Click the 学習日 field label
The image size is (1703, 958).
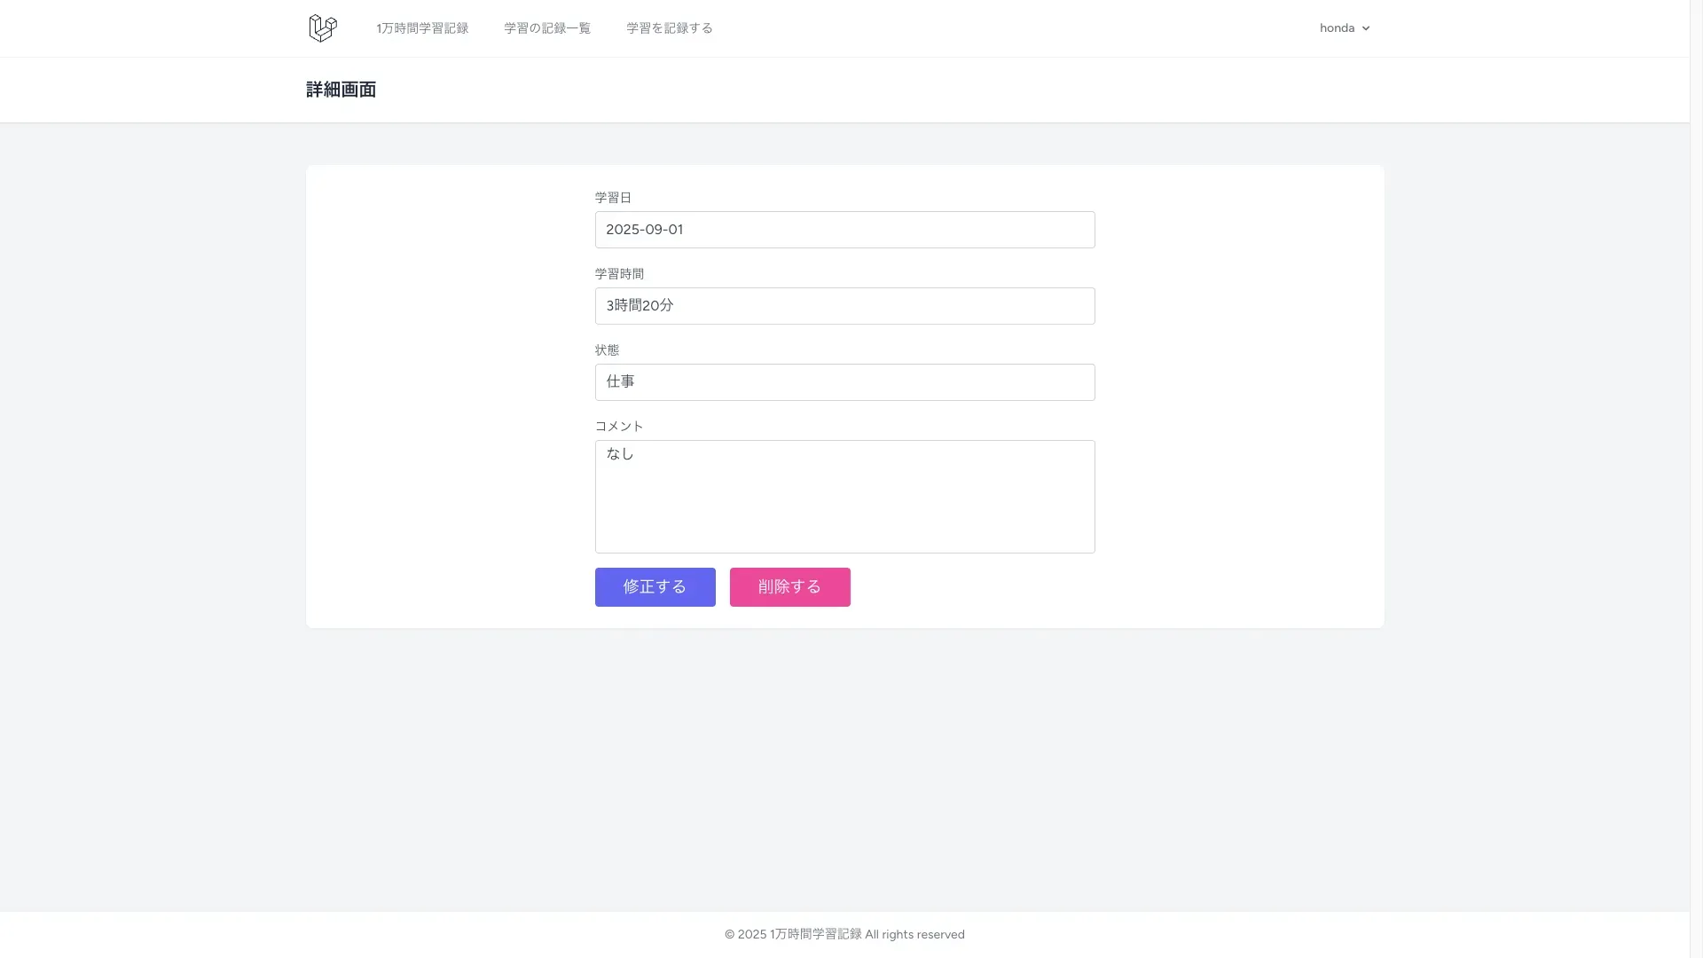point(613,198)
